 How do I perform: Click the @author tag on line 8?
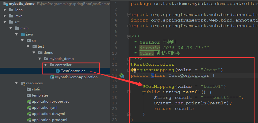tap(150, 42)
